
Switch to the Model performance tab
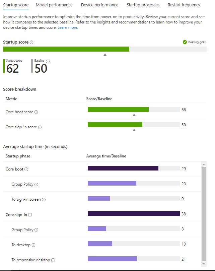pyautogui.click(x=54, y=5)
